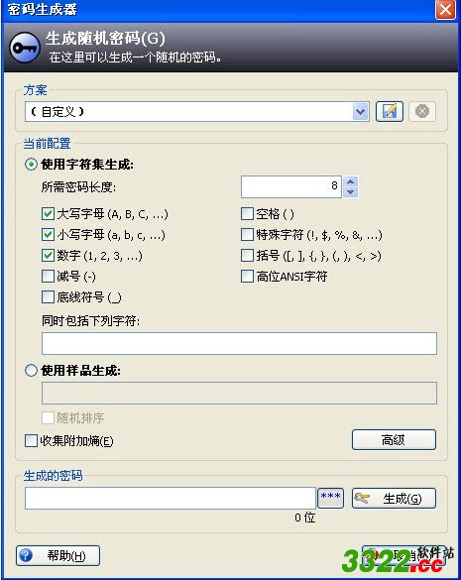Image resolution: width=461 pixels, height=580 pixels.
Task: Enable 特殊字符 special characters checkbox
Action: (x=247, y=235)
